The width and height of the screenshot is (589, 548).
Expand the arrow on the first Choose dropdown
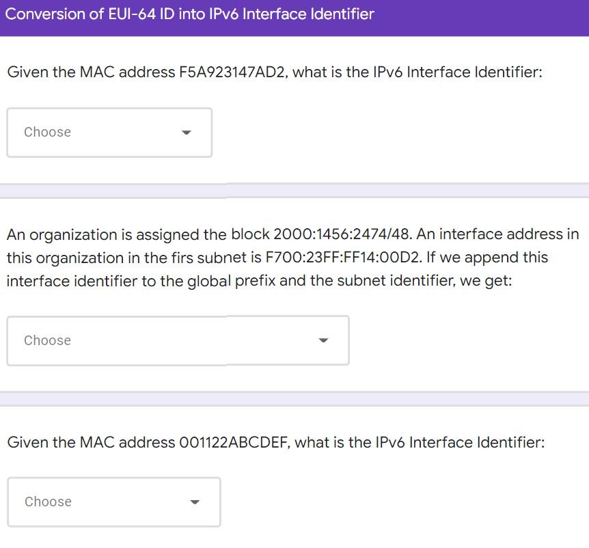(187, 133)
